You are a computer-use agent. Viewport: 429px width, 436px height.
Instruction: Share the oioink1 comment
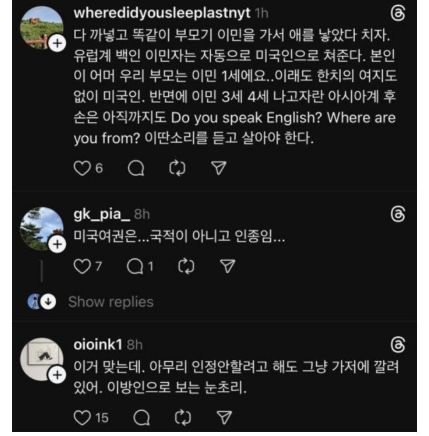click(x=223, y=418)
